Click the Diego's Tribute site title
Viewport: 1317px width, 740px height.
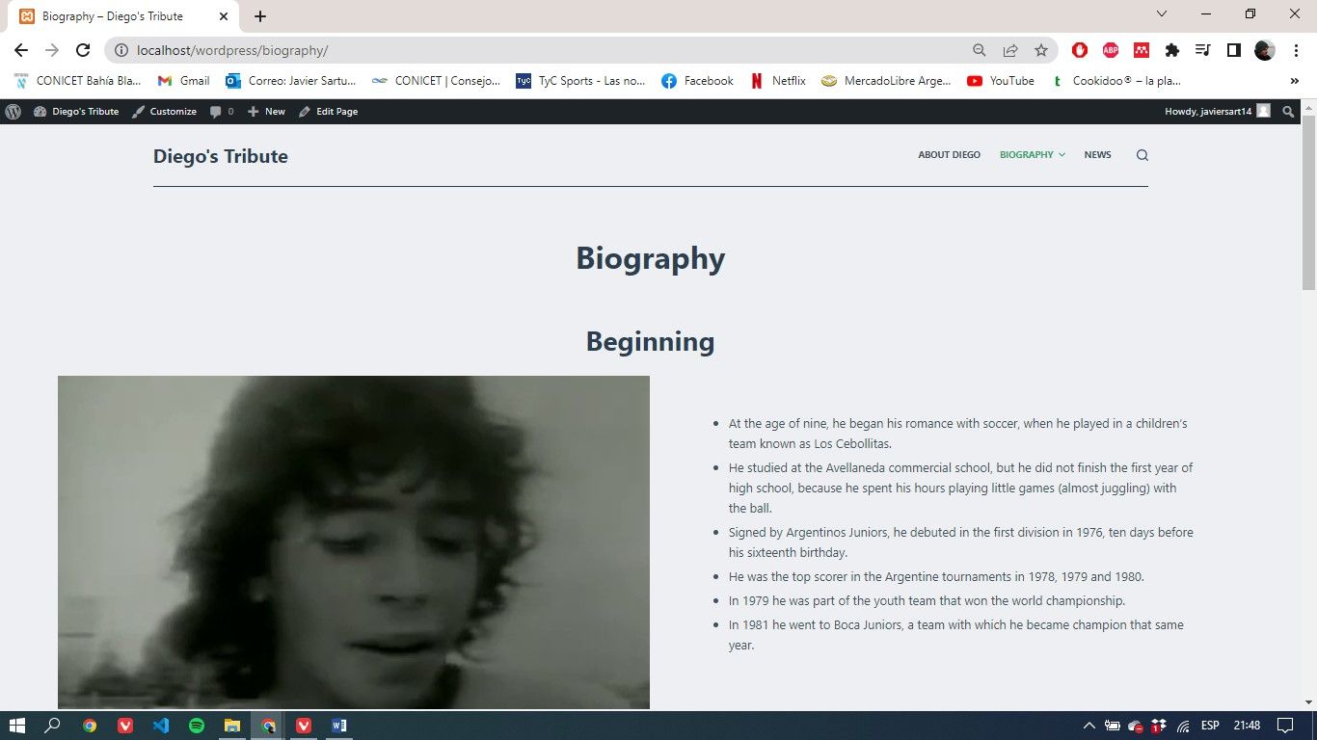[x=221, y=156]
